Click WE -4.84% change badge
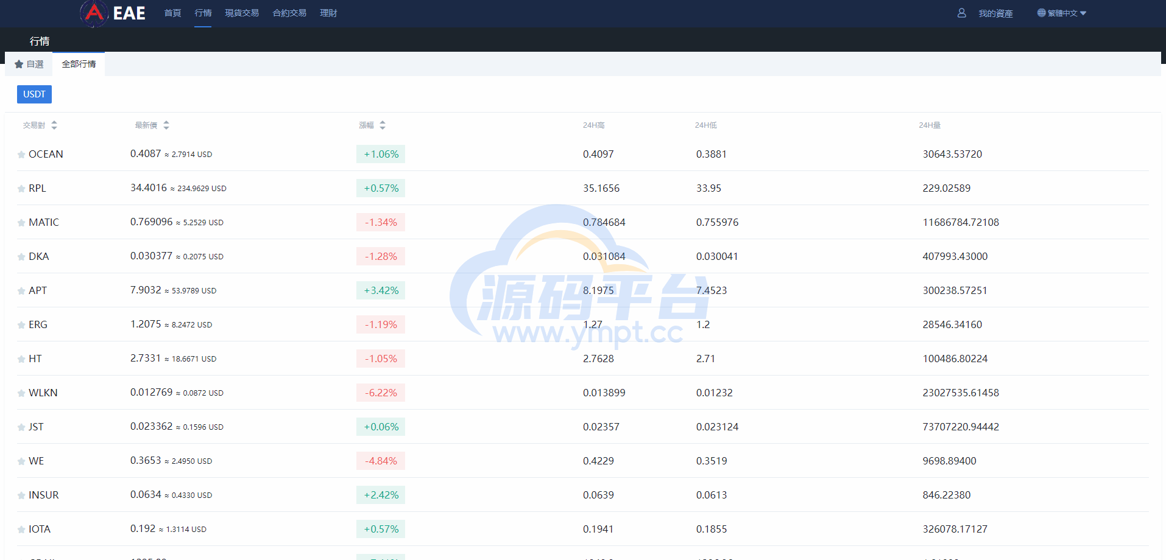1166x560 pixels. pos(381,461)
